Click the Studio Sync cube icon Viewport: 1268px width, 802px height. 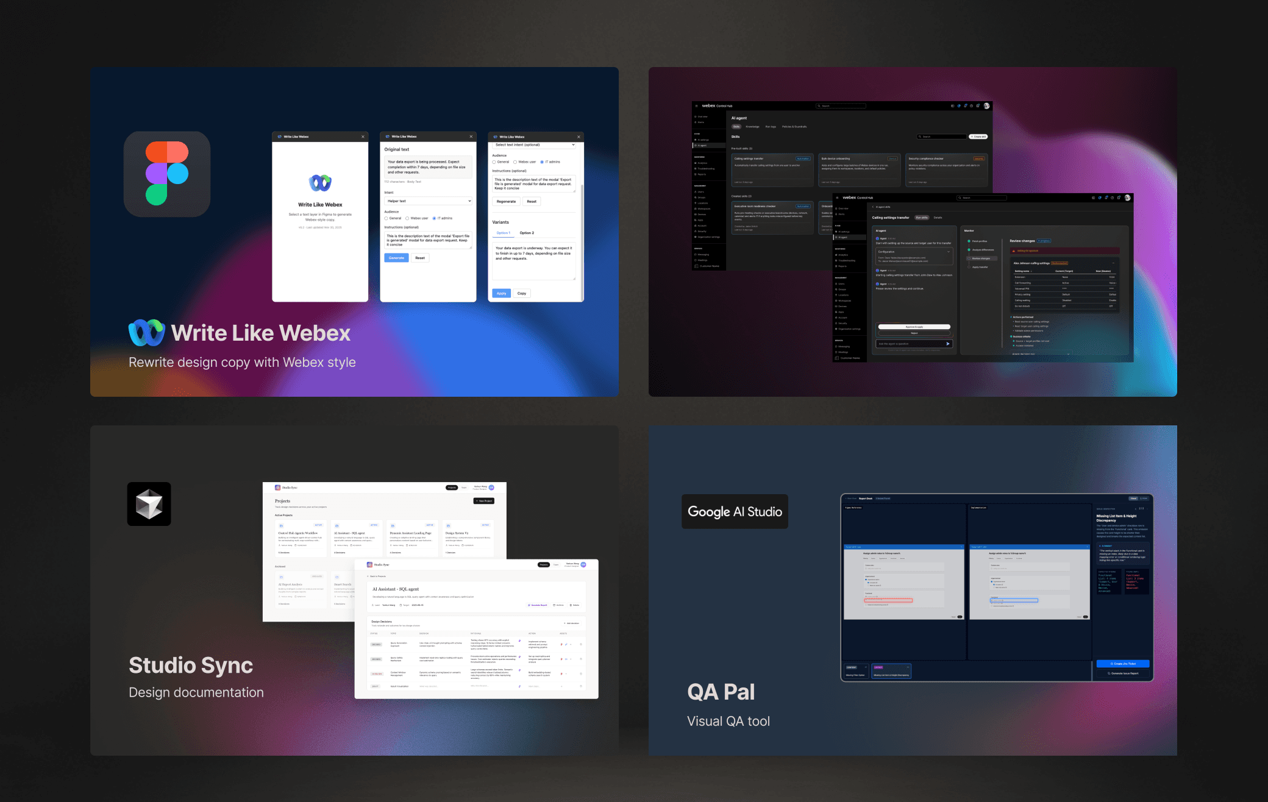pos(149,504)
